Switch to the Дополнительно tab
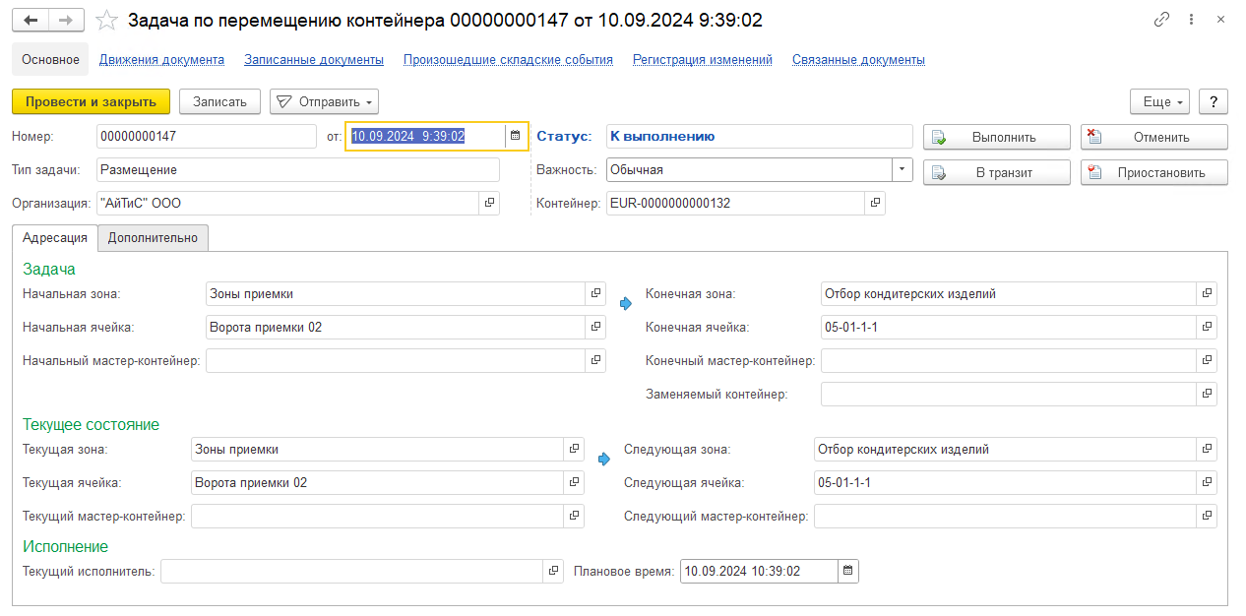 153,237
